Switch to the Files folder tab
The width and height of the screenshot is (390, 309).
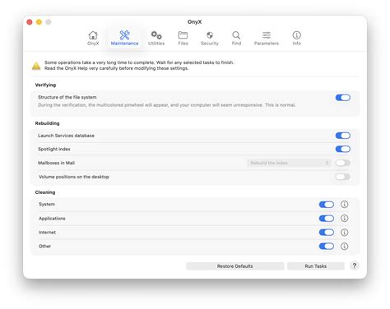click(x=183, y=38)
